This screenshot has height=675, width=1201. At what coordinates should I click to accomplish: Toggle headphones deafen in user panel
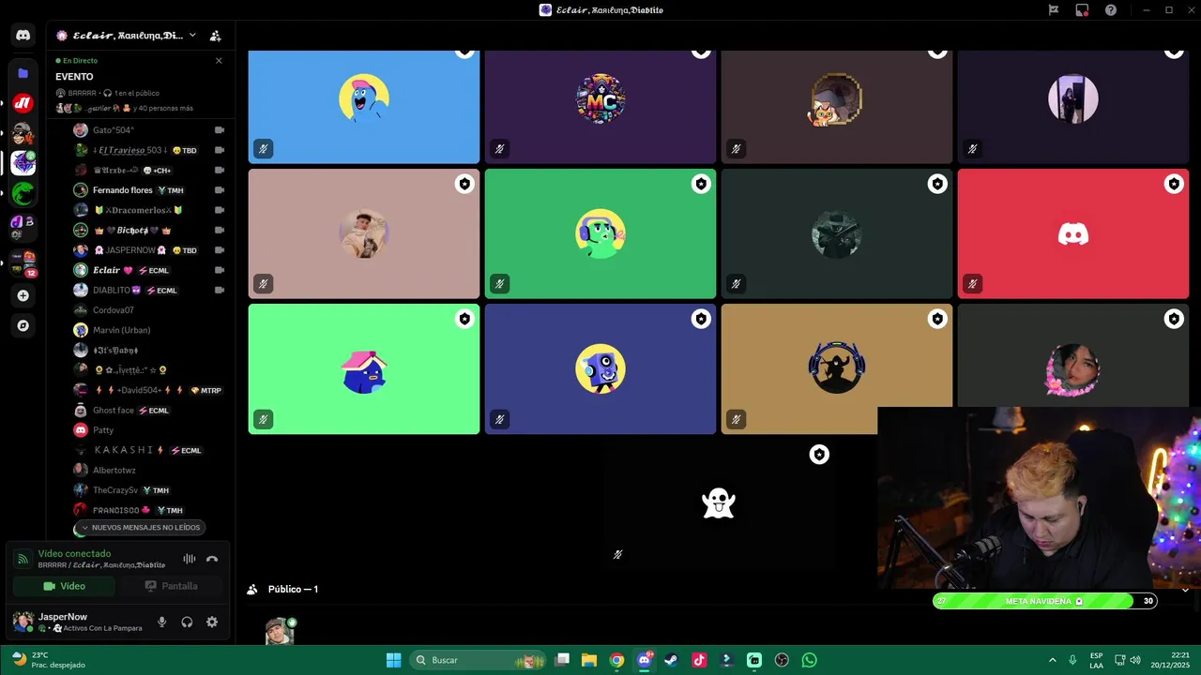tap(187, 622)
